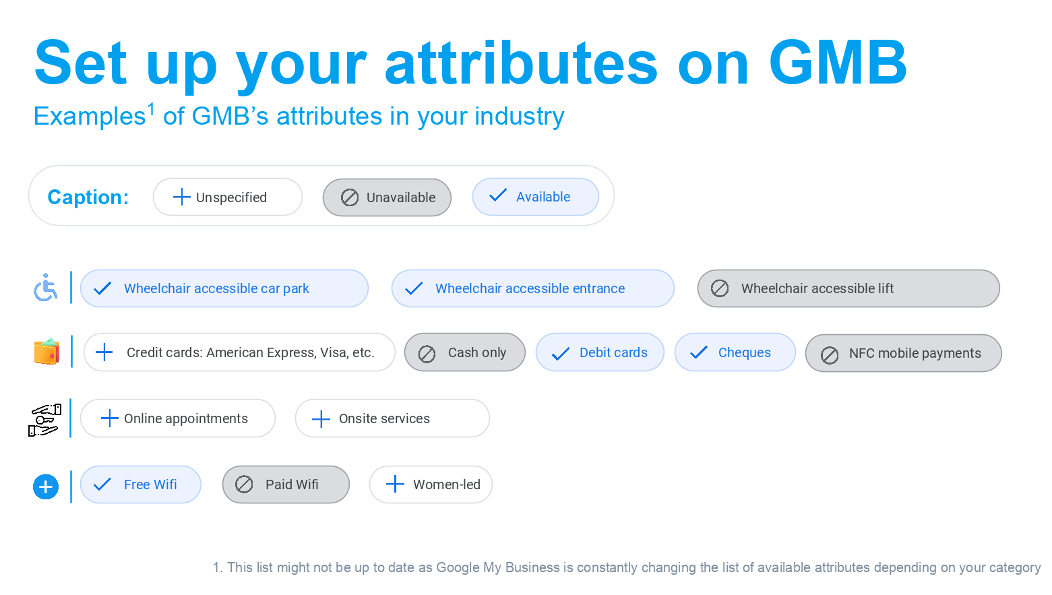Screen dimensions: 1052x595
Task: Select the Credit cards attribute chip
Action: tap(239, 352)
